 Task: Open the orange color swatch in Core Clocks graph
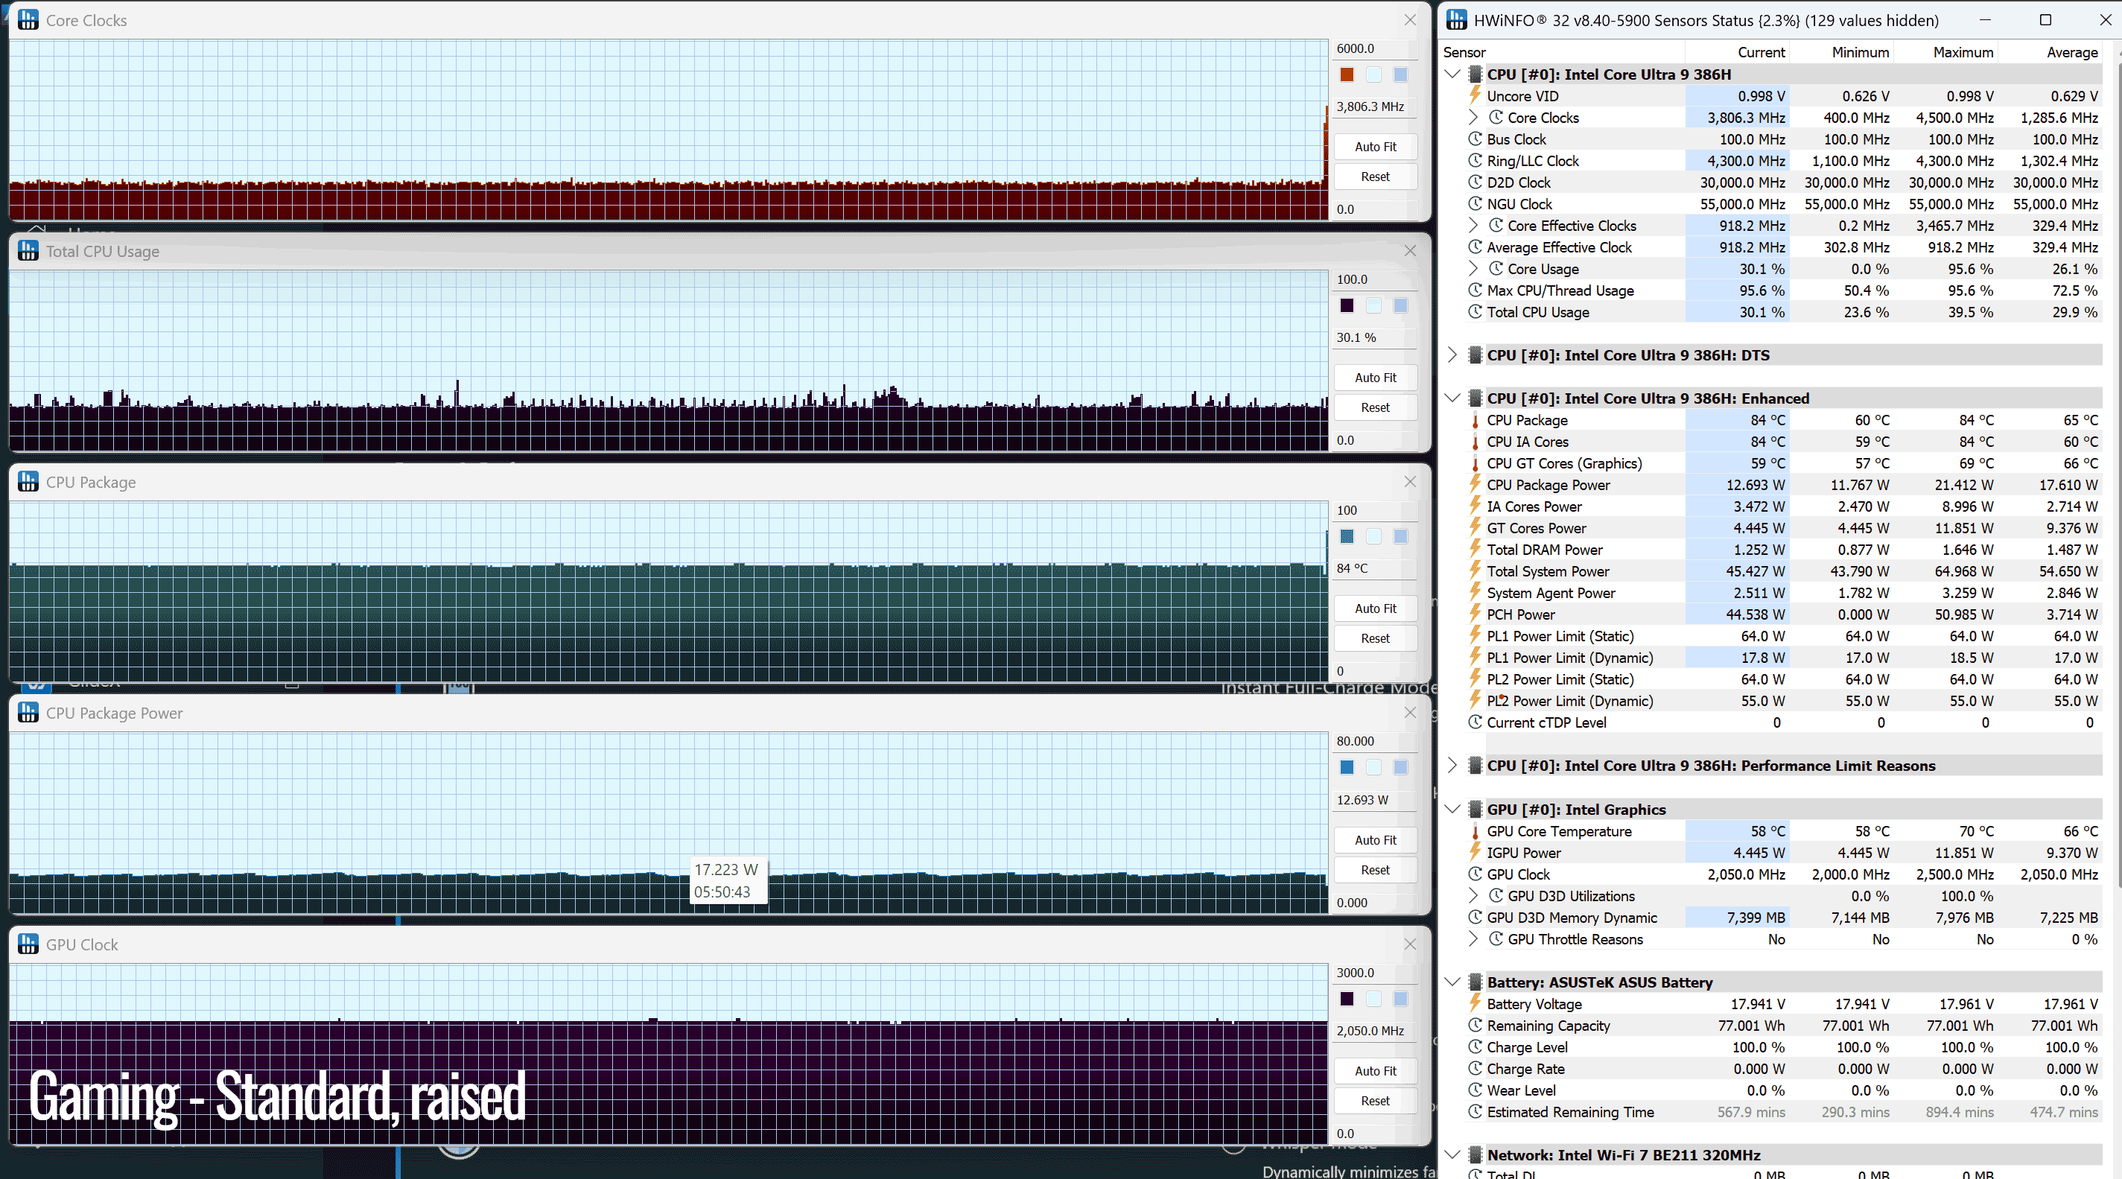pos(1347,75)
